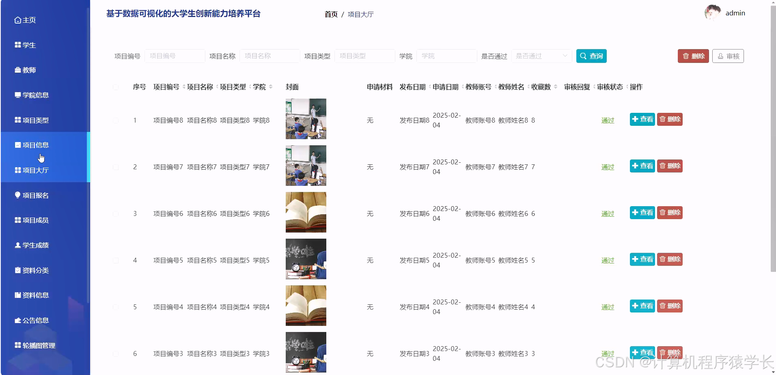
Task: Click the magnifier icon in 查询 button
Action: [x=583, y=56]
